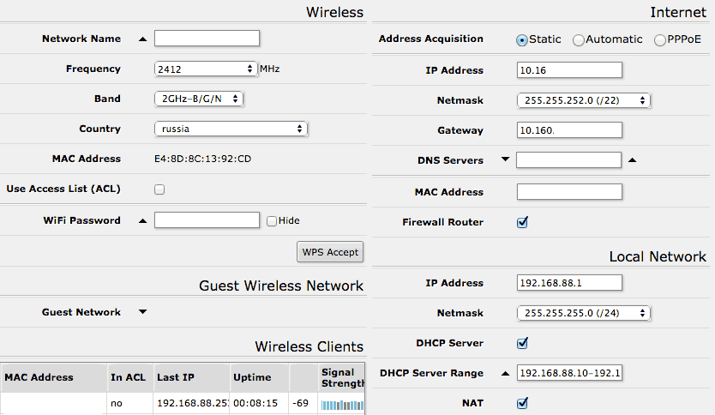Disable the DHCP Server checkbox
The width and height of the screenshot is (715, 415).
click(x=523, y=343)
